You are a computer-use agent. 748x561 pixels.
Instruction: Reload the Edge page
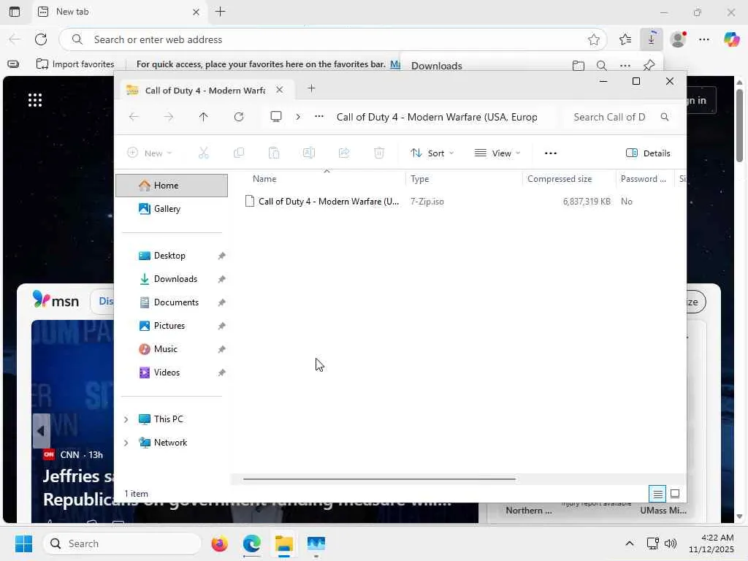click(x=41, y=39)
